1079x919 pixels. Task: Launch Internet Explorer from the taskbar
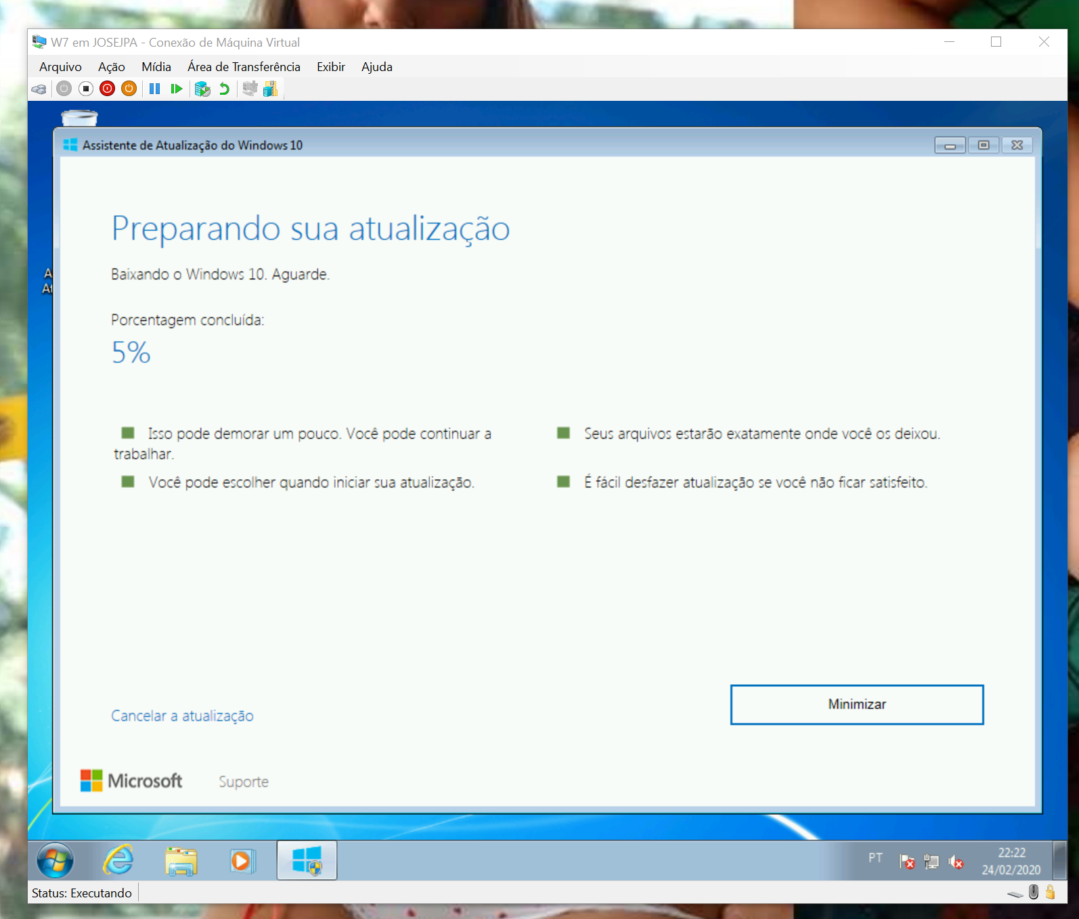(118, 861)
